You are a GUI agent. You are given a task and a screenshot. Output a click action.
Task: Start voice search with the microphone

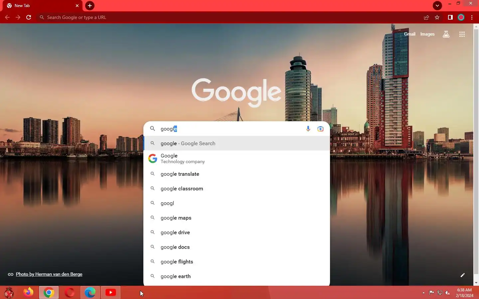[x=308, y=129]
